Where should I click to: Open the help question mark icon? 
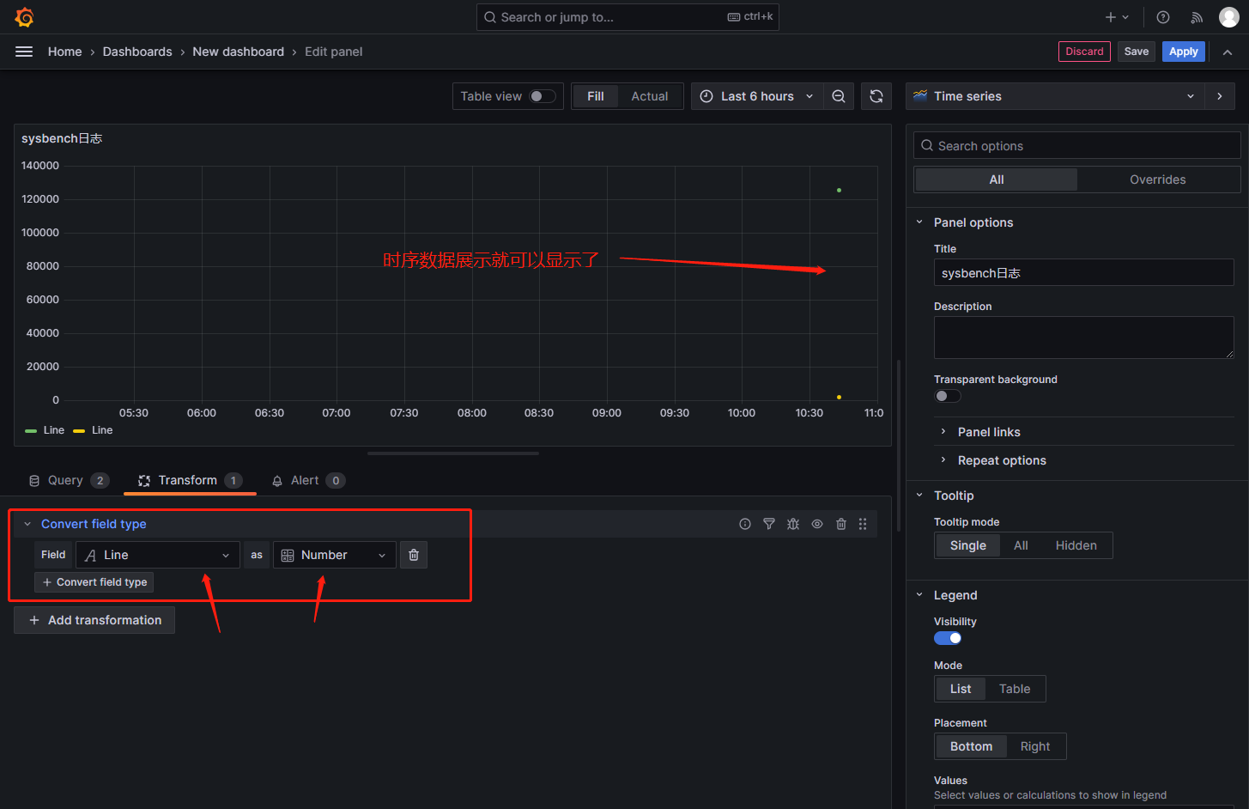point(1163,17)
